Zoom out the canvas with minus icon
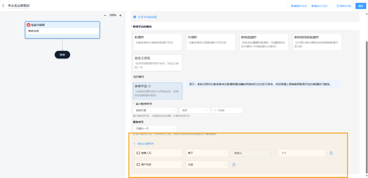368x178 pixels. click(105, 15)
